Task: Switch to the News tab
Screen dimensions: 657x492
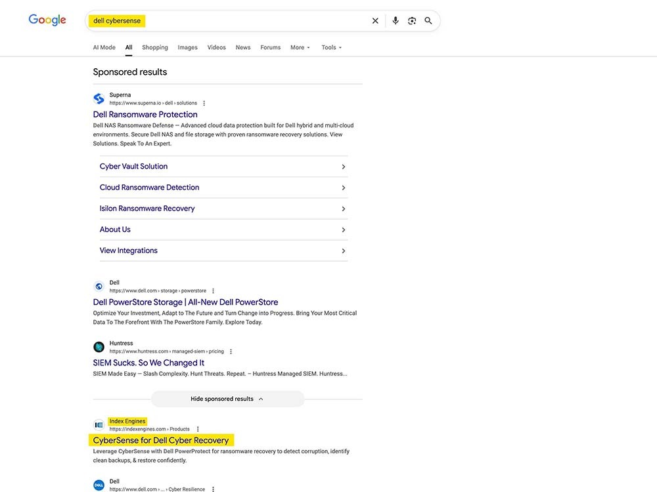Action: pos(243,47)
